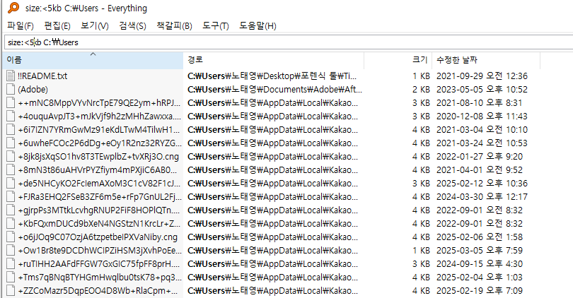
Task: Click the file icon of +Tms7qBNqBTYHGmHwq row
Action: [x=11, y=278]
